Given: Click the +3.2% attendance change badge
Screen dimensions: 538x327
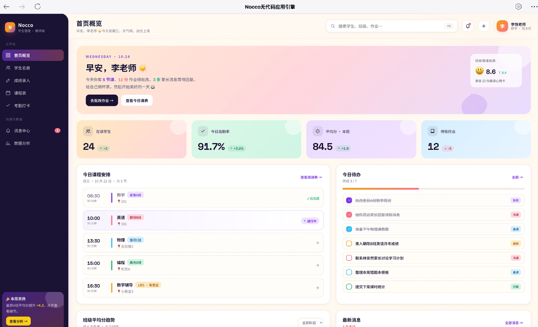Looking at the screenshot, I should pyautogui.click(x=237, y=149).
